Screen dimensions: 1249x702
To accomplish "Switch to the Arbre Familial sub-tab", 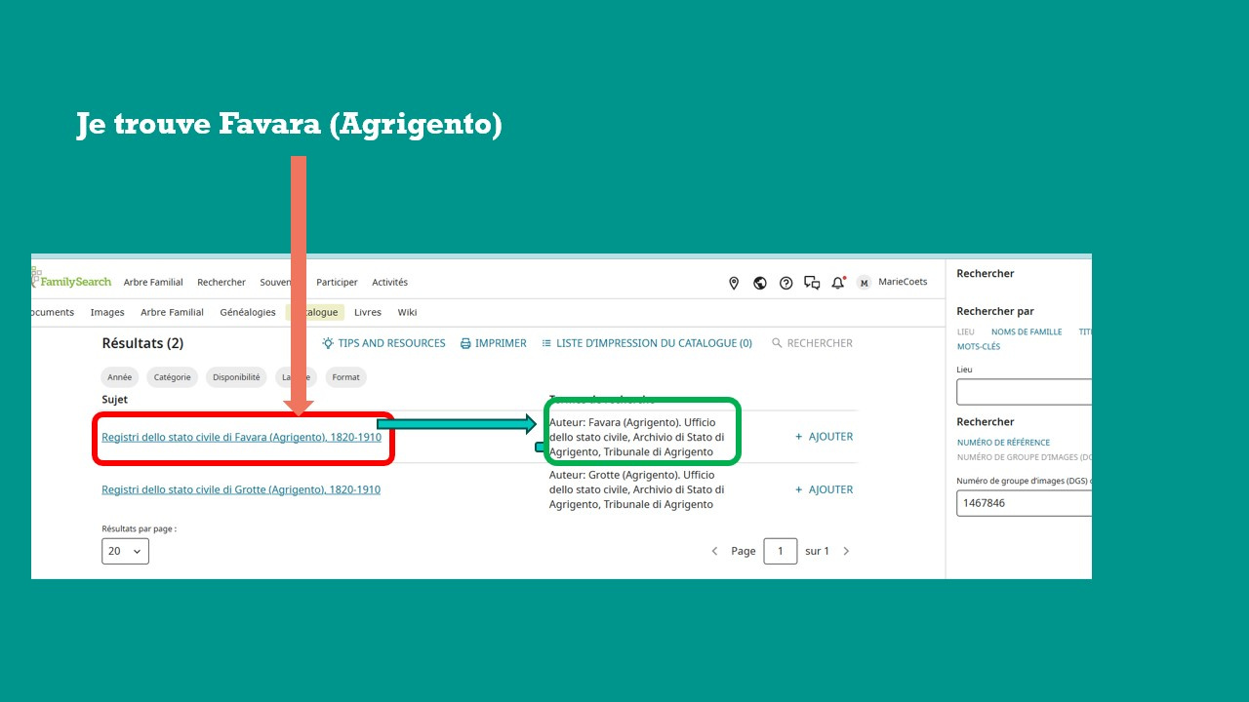I will click(172, 313).
